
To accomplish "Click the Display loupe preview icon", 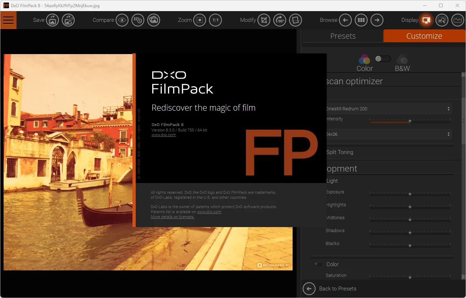I will (442, 20).
